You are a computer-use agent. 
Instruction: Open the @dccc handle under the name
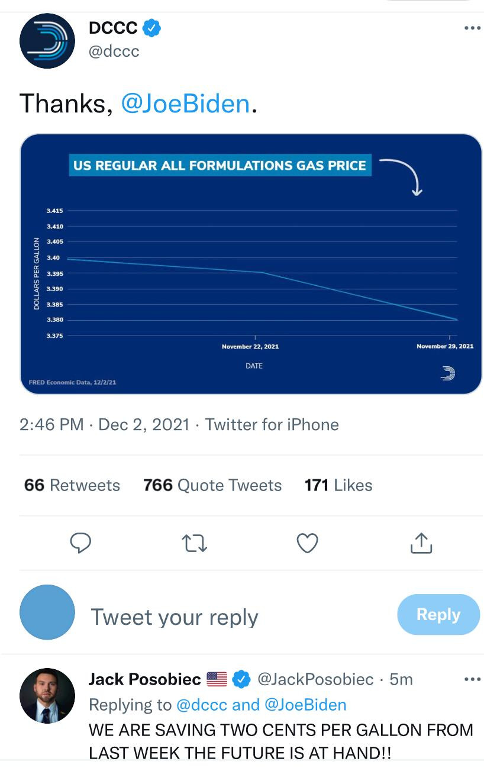pyautogui.click(x=114, y=51)
